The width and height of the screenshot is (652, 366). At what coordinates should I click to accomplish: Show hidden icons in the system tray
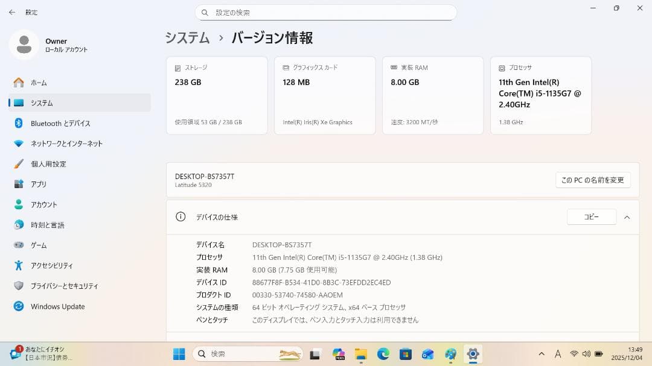coord(542,354)
